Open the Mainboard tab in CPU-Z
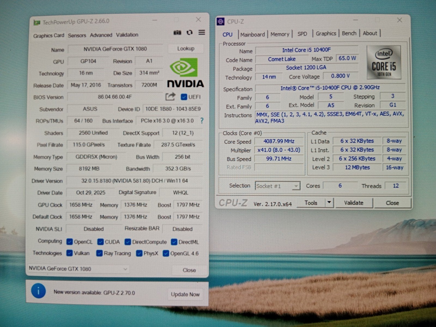Screen dimensions: 436x327 click(252, 34)
